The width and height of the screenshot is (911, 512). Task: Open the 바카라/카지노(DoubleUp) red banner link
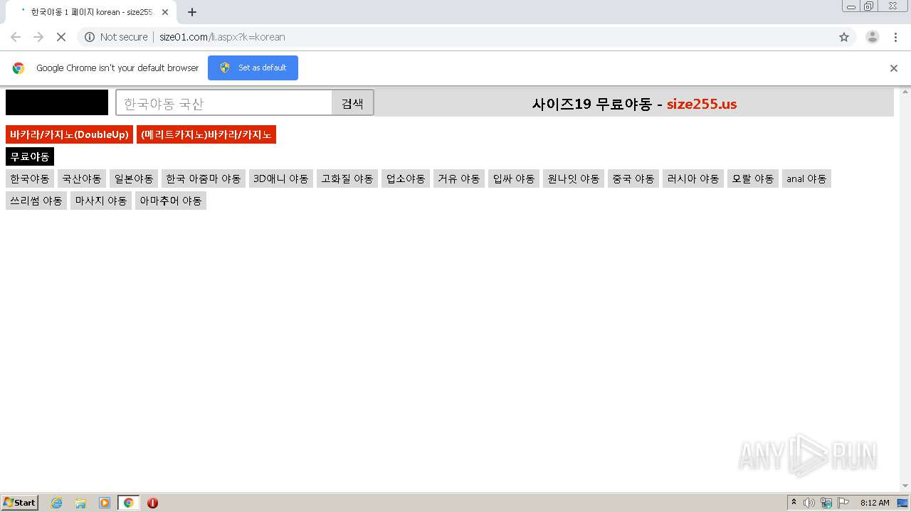click(x=69, y=134)
